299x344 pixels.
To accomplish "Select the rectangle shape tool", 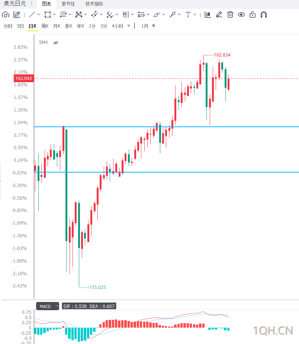I will [47, 15].
